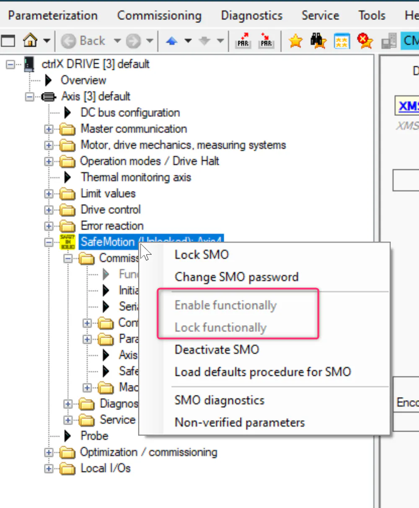Viewport: 419px width, 508px height.
Task: Open the Back history dropdown arrow
Action: [117, 41]
